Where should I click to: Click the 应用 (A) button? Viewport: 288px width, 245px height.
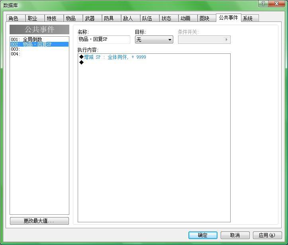tap(267, 235)
